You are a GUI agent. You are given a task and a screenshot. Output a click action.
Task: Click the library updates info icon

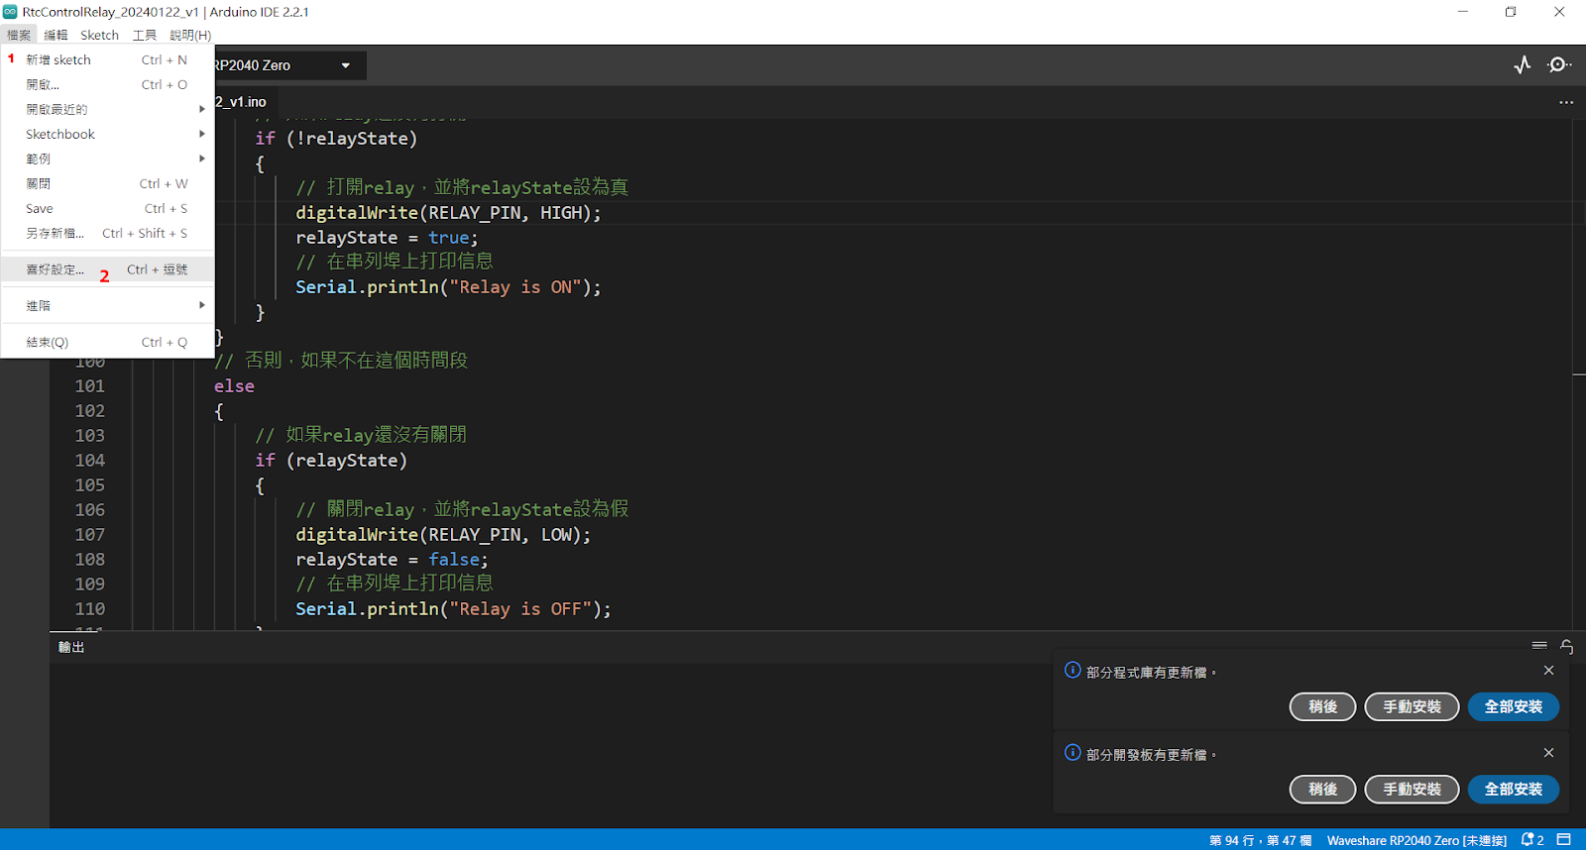tap(1073, 670)
